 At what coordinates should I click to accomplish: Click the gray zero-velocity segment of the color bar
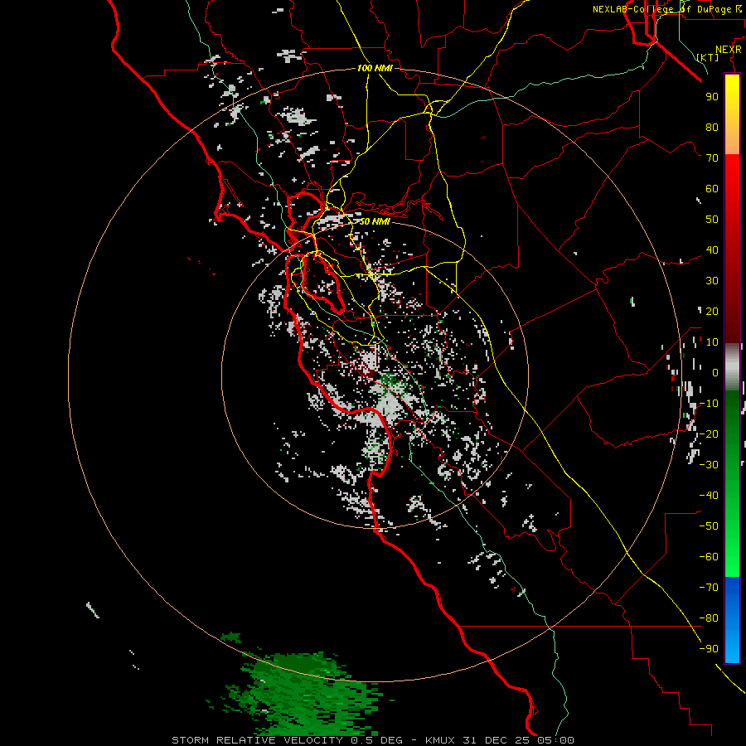[732, 367]
